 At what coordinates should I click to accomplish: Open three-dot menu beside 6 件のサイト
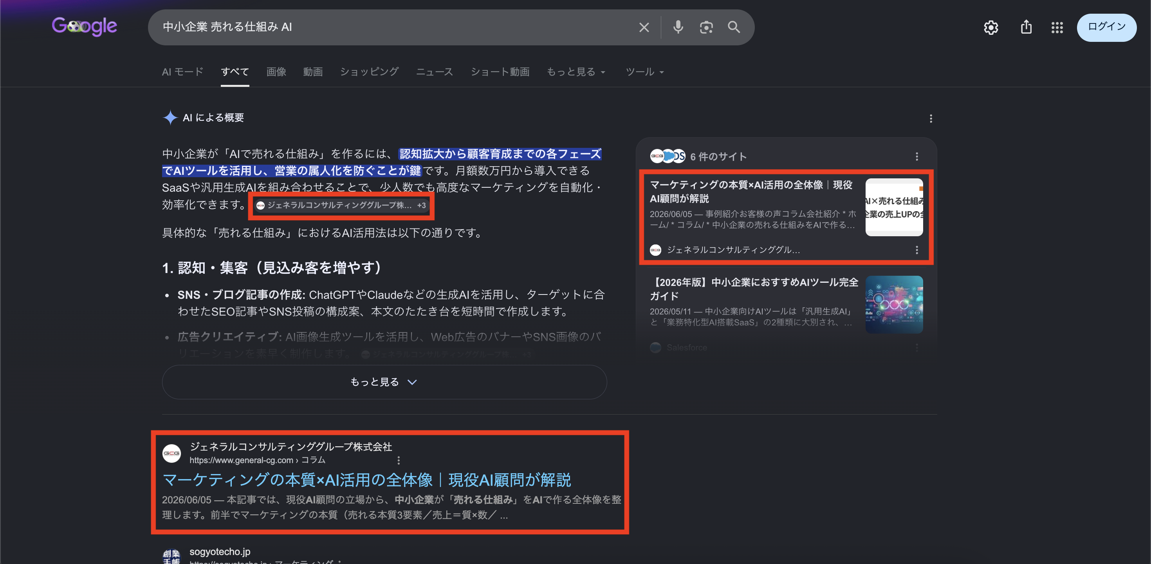pos(916,156)
